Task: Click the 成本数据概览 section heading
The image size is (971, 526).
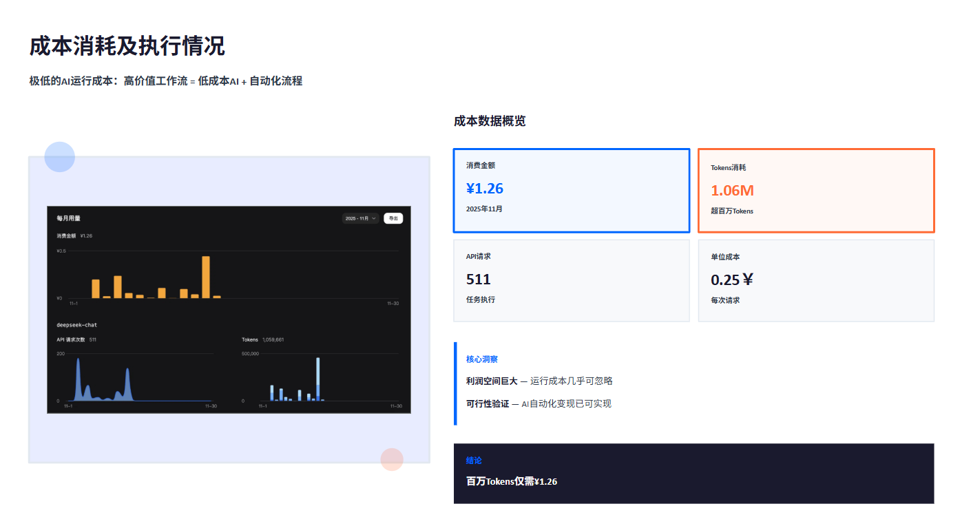Action: pos(490,121)
